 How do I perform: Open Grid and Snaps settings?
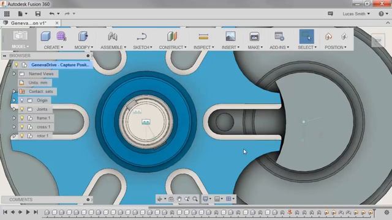pyautogui.click(x=228, y=199)
